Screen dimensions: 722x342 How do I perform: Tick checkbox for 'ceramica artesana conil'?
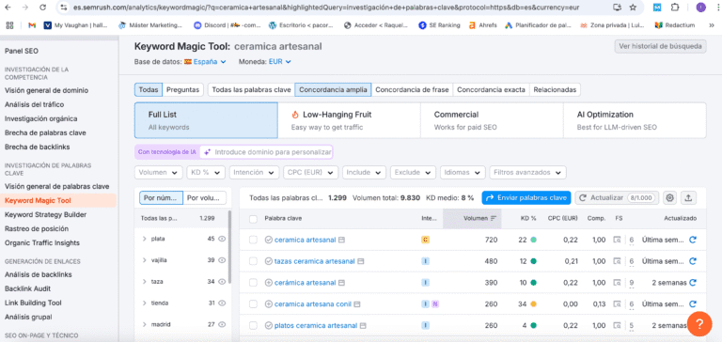(253, 304)
